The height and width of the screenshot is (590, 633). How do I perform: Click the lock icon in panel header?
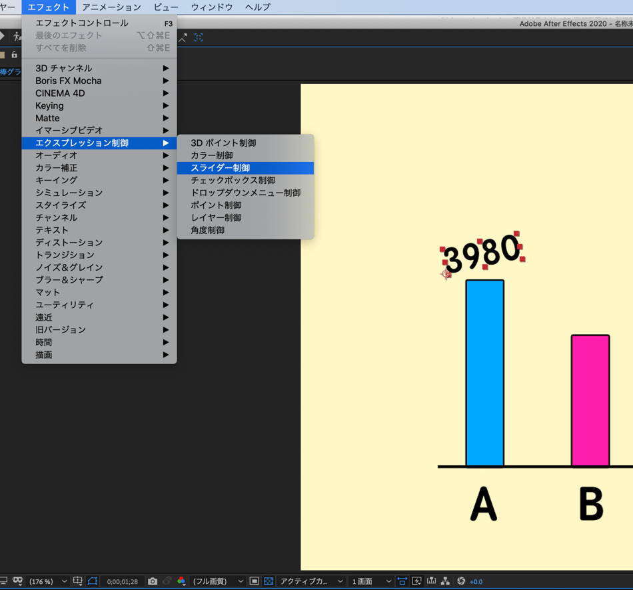click(15, 55)
